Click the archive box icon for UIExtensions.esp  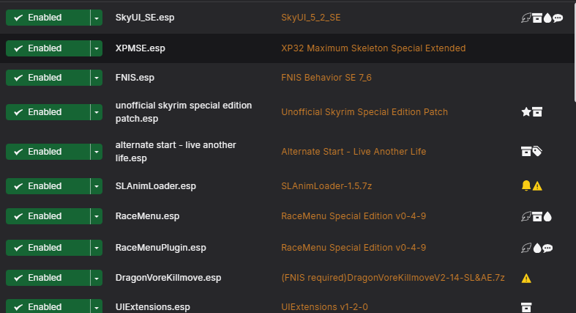click(x=526, y=307)
